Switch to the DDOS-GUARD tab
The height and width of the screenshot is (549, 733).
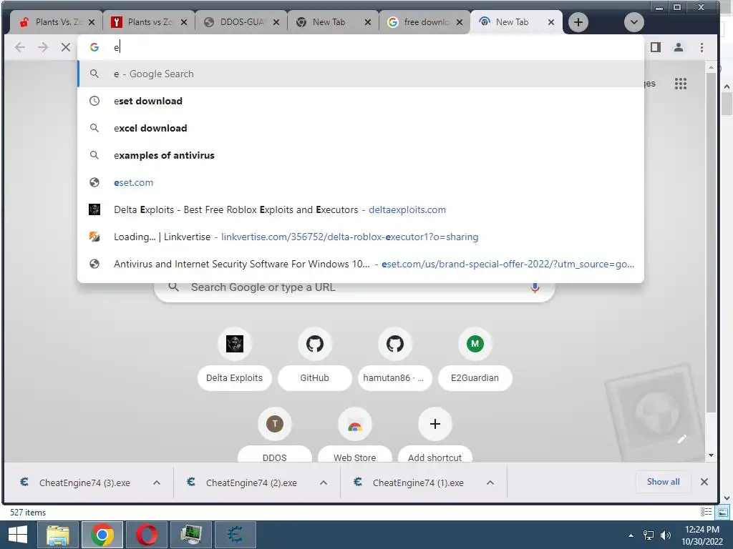tap(241, 22)
